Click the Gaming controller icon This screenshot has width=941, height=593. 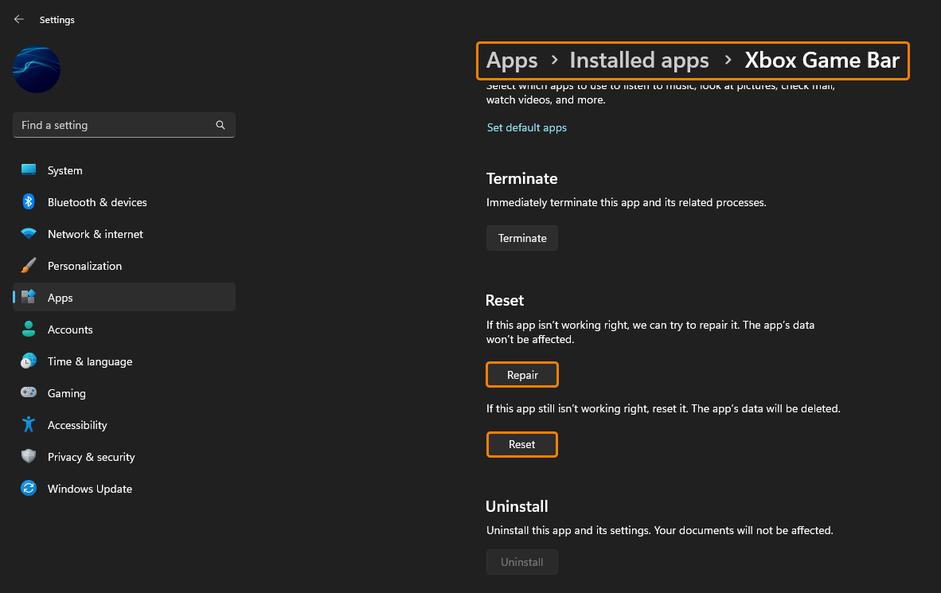coord(28,392)
